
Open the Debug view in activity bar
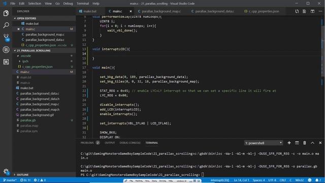tap(6, 50)
